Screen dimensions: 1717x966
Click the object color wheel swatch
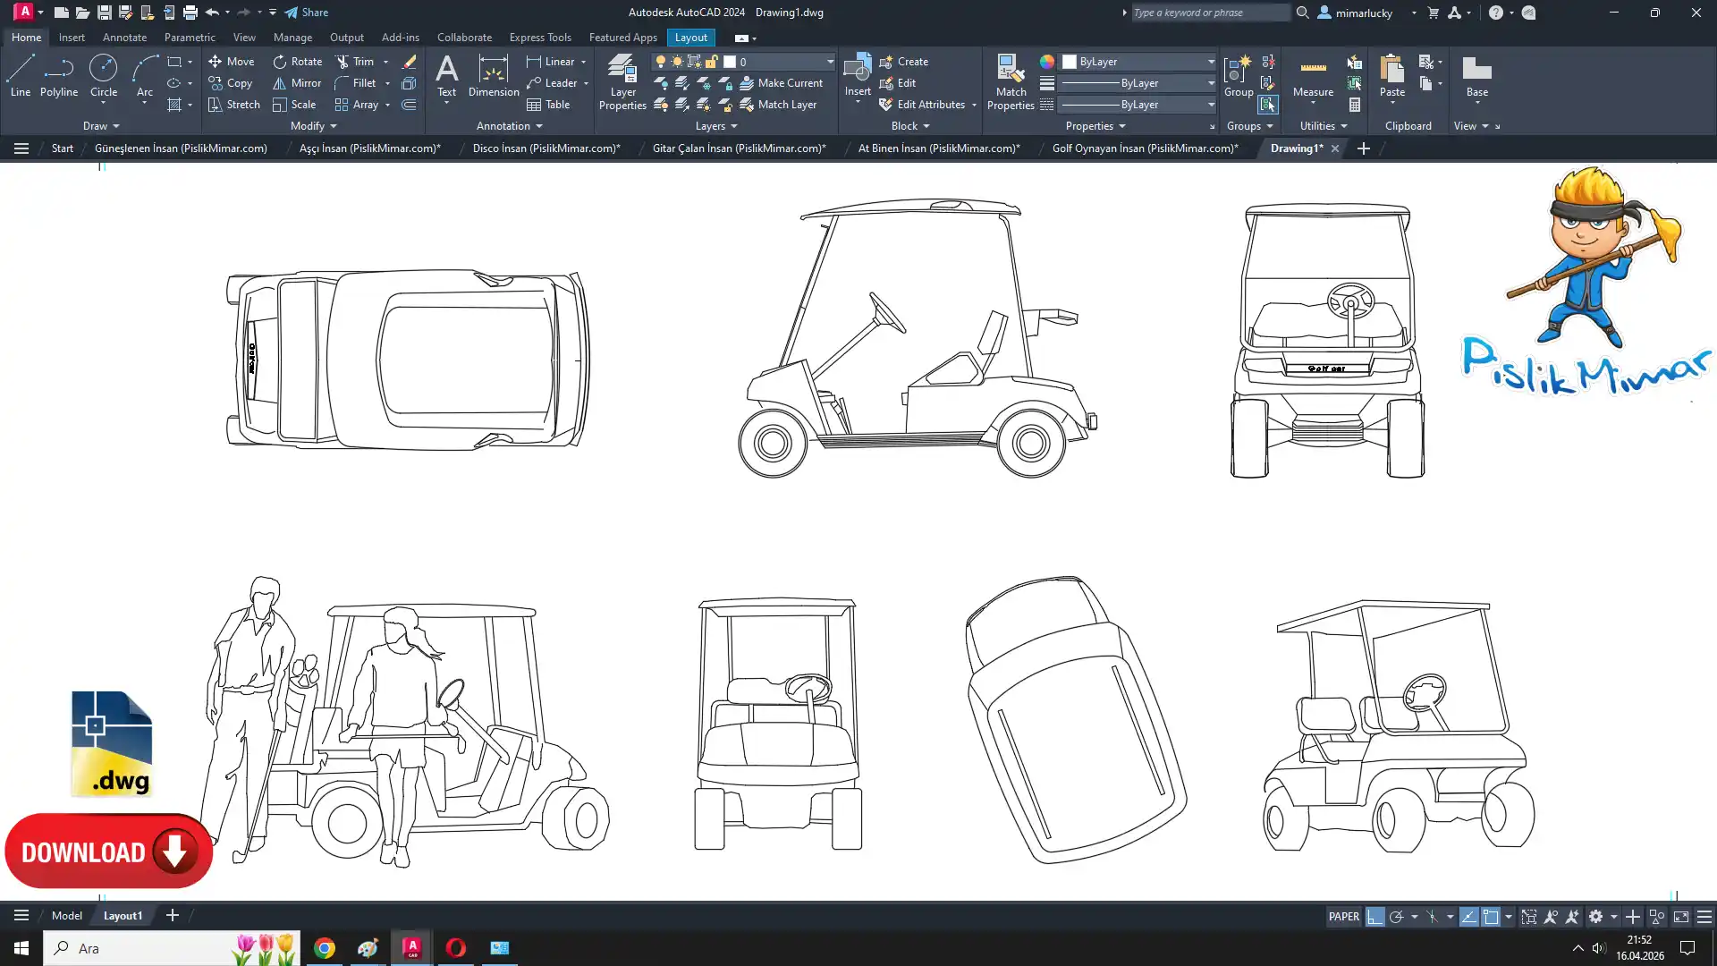click(x=1046, y=62)
